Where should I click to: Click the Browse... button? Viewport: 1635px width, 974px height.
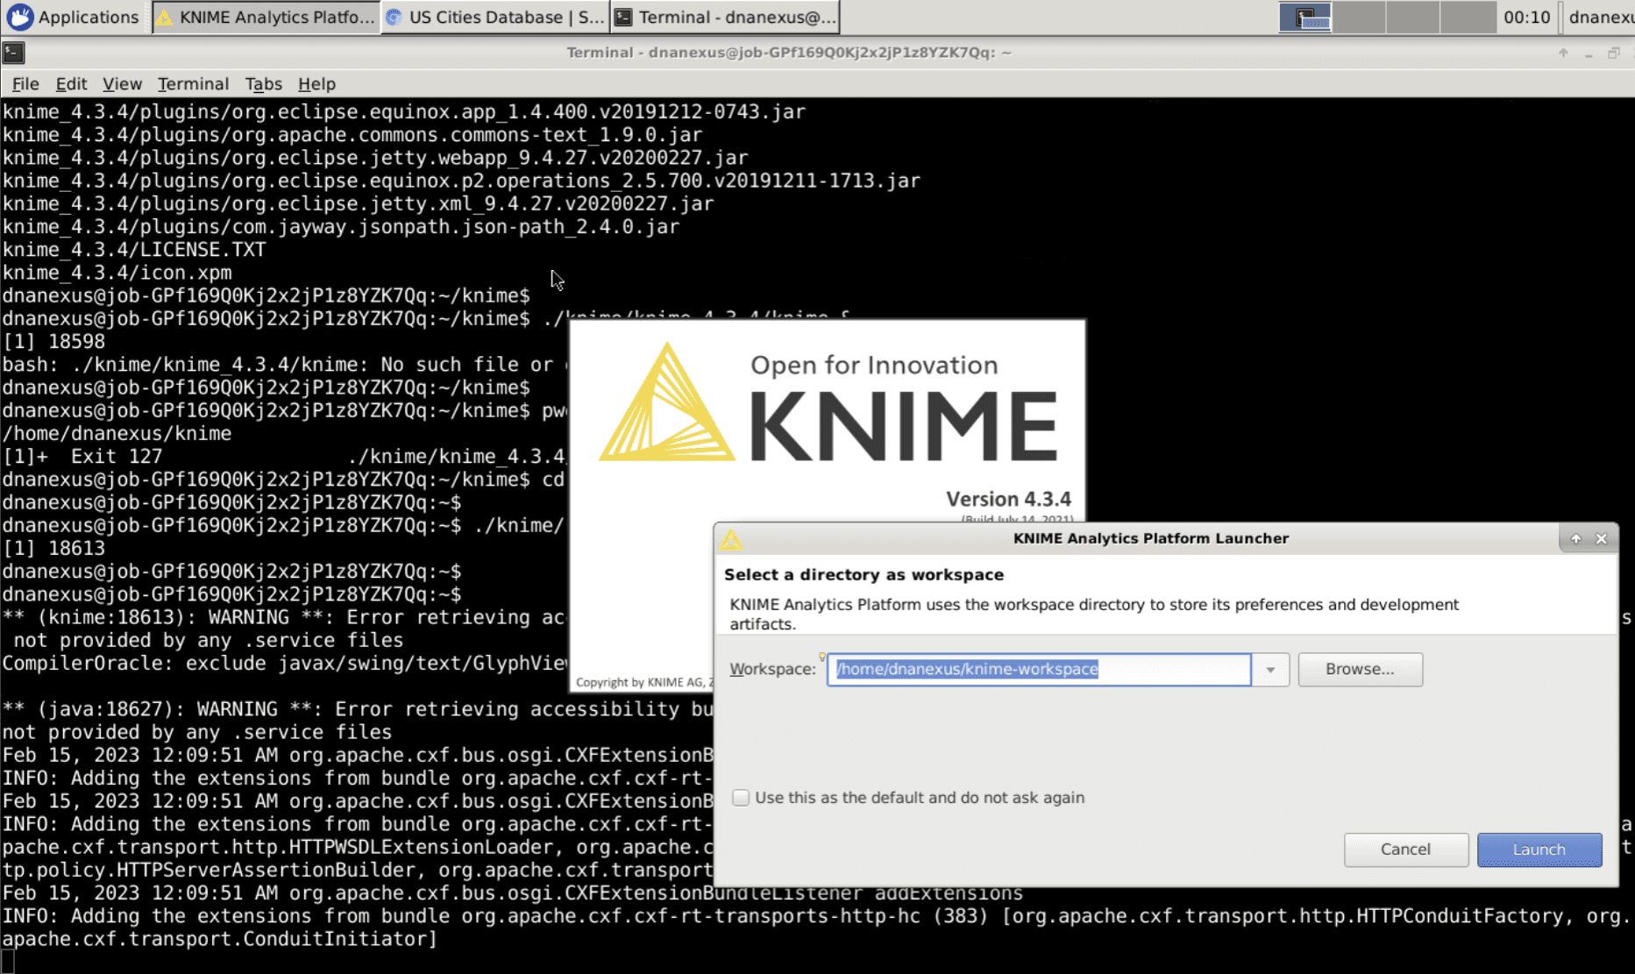click(1359, 669)
